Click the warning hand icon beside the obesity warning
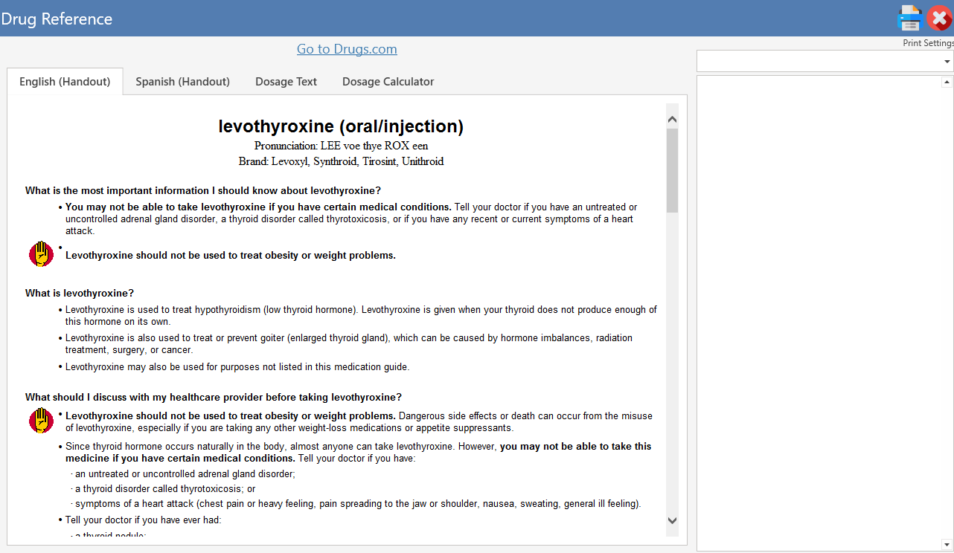This screenshot has width=954, height=553. [x=41, y=254]
